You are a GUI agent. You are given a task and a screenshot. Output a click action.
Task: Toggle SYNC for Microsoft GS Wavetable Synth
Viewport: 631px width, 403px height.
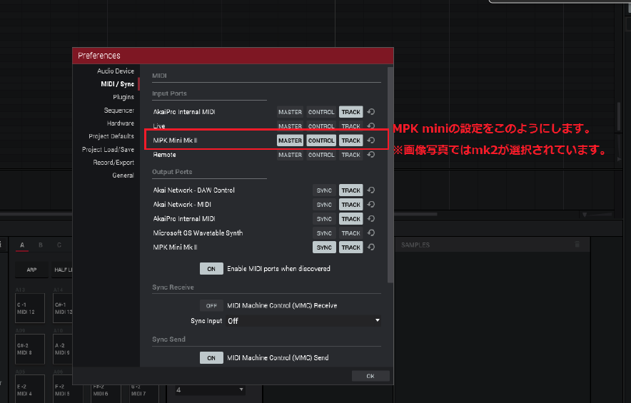tap(324, 233)
